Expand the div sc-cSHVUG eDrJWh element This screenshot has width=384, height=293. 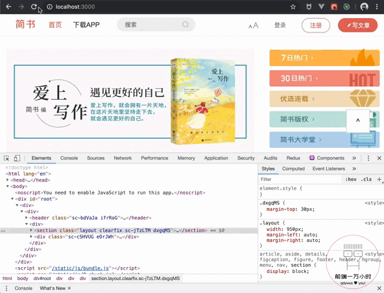pos(31,237)
